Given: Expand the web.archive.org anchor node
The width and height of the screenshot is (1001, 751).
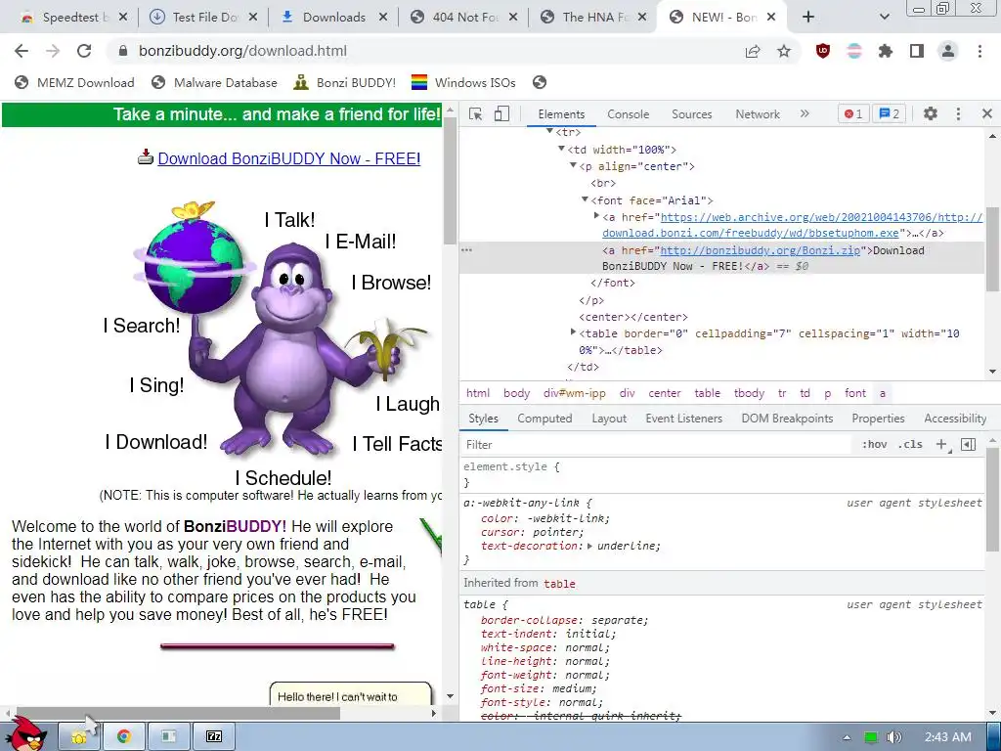Looking at the screenshot, I should click(596, 216).
